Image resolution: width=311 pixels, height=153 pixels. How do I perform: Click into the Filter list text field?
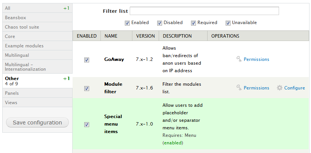pos(204,11)
